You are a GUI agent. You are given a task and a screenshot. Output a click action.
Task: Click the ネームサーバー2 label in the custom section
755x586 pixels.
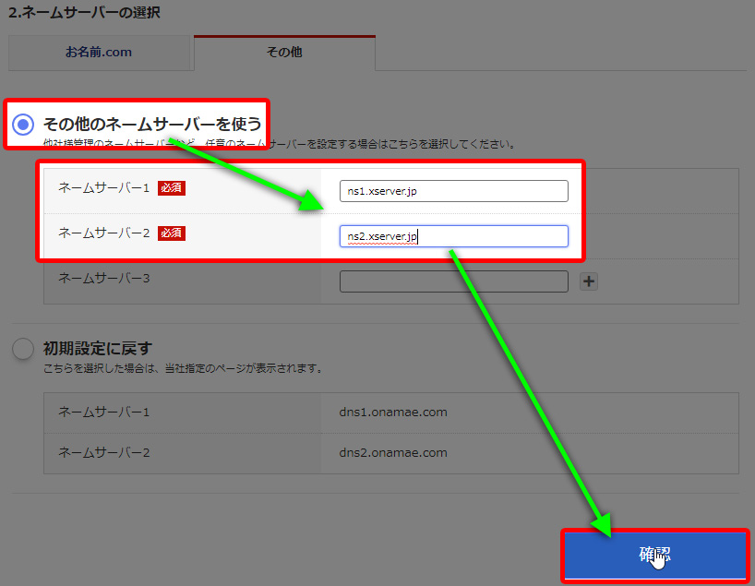(103, 233)
